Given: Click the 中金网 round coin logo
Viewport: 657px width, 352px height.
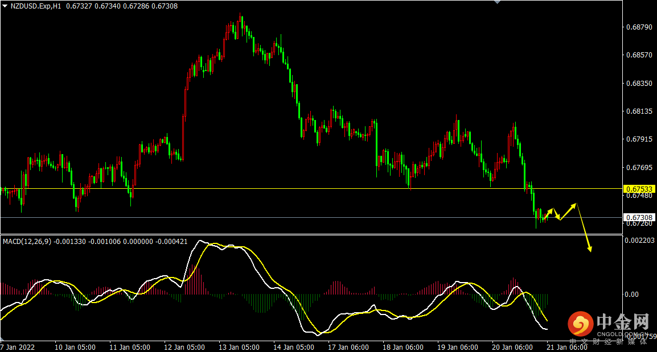Looking at the screenshot, I should [580, 324].
